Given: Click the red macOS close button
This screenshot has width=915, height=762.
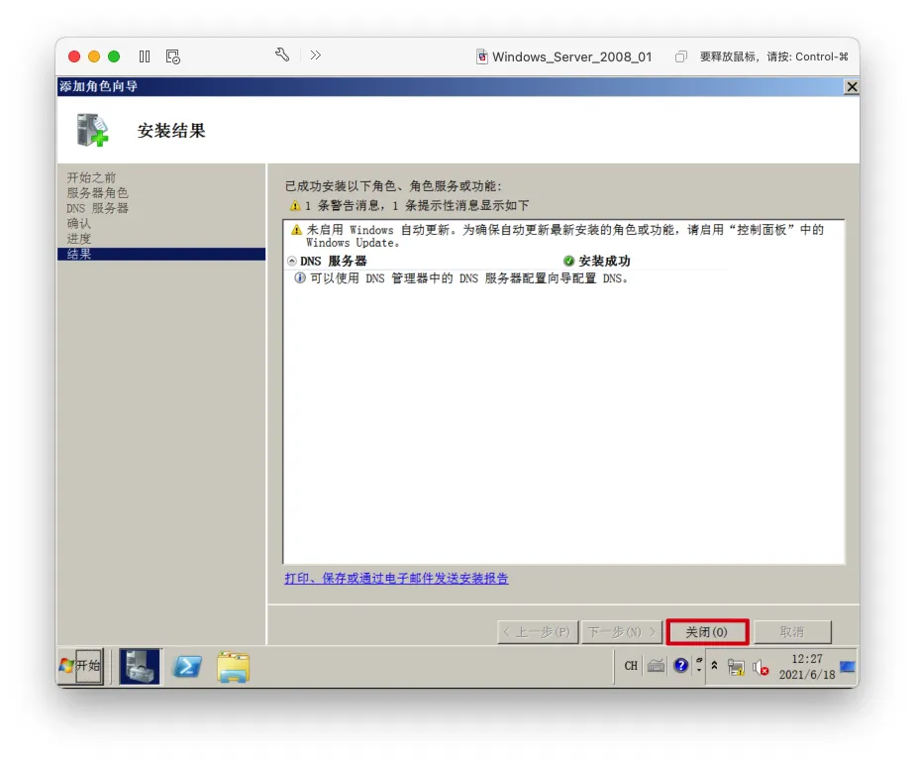Looking at the screenshot, I should point(74,56).
